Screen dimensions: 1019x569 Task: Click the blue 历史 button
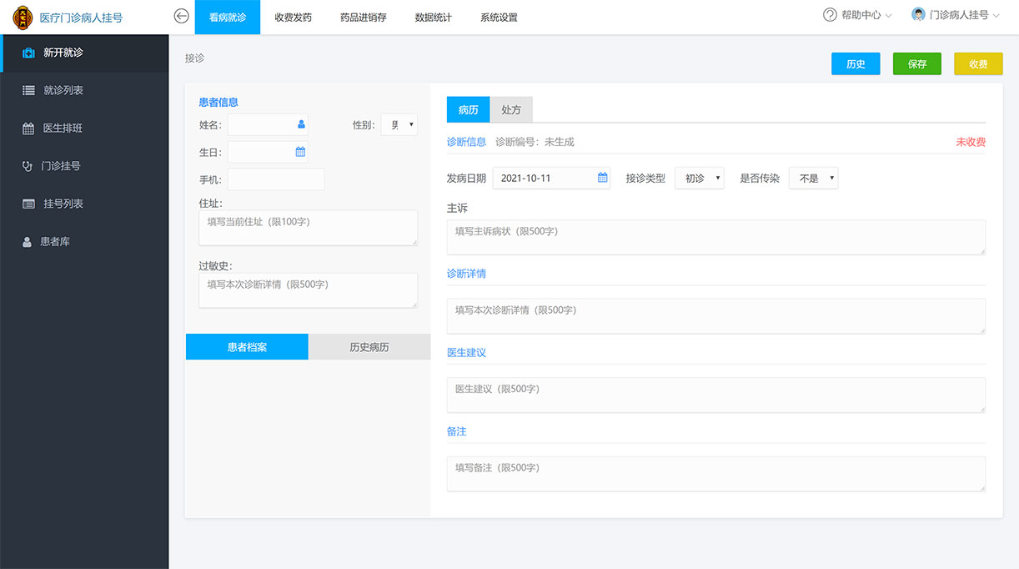click(856, 64)
